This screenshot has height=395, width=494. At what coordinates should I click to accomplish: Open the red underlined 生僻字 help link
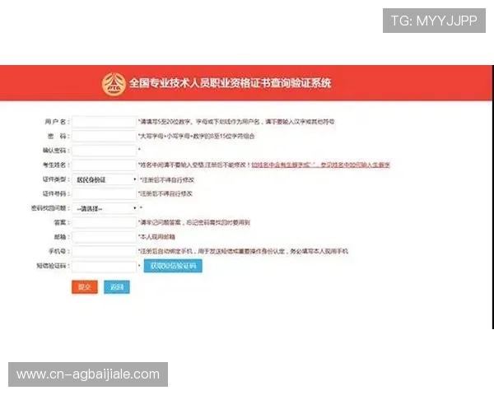321,165
